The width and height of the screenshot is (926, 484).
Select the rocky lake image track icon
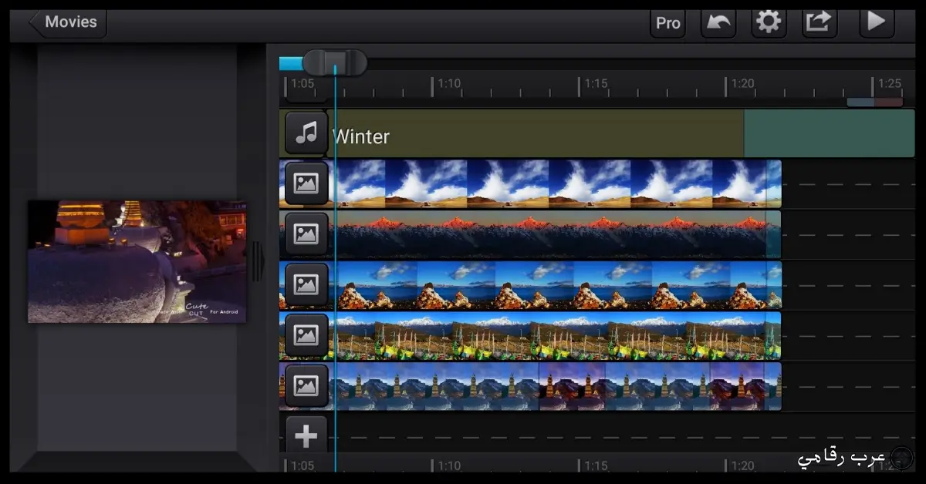(x=306, y=285)
